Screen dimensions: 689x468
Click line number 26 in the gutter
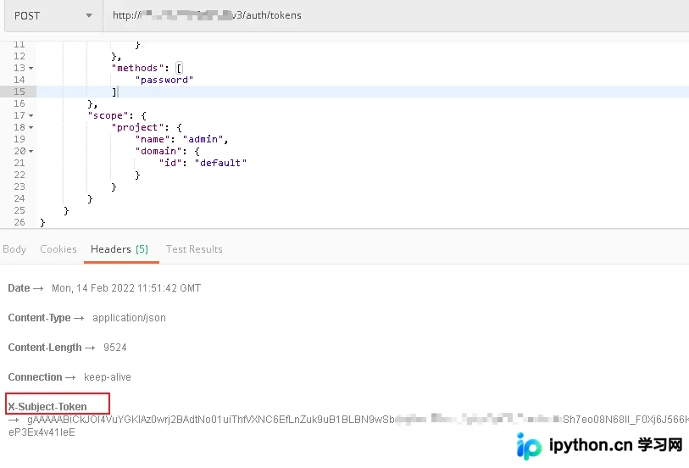click(19, 222)
